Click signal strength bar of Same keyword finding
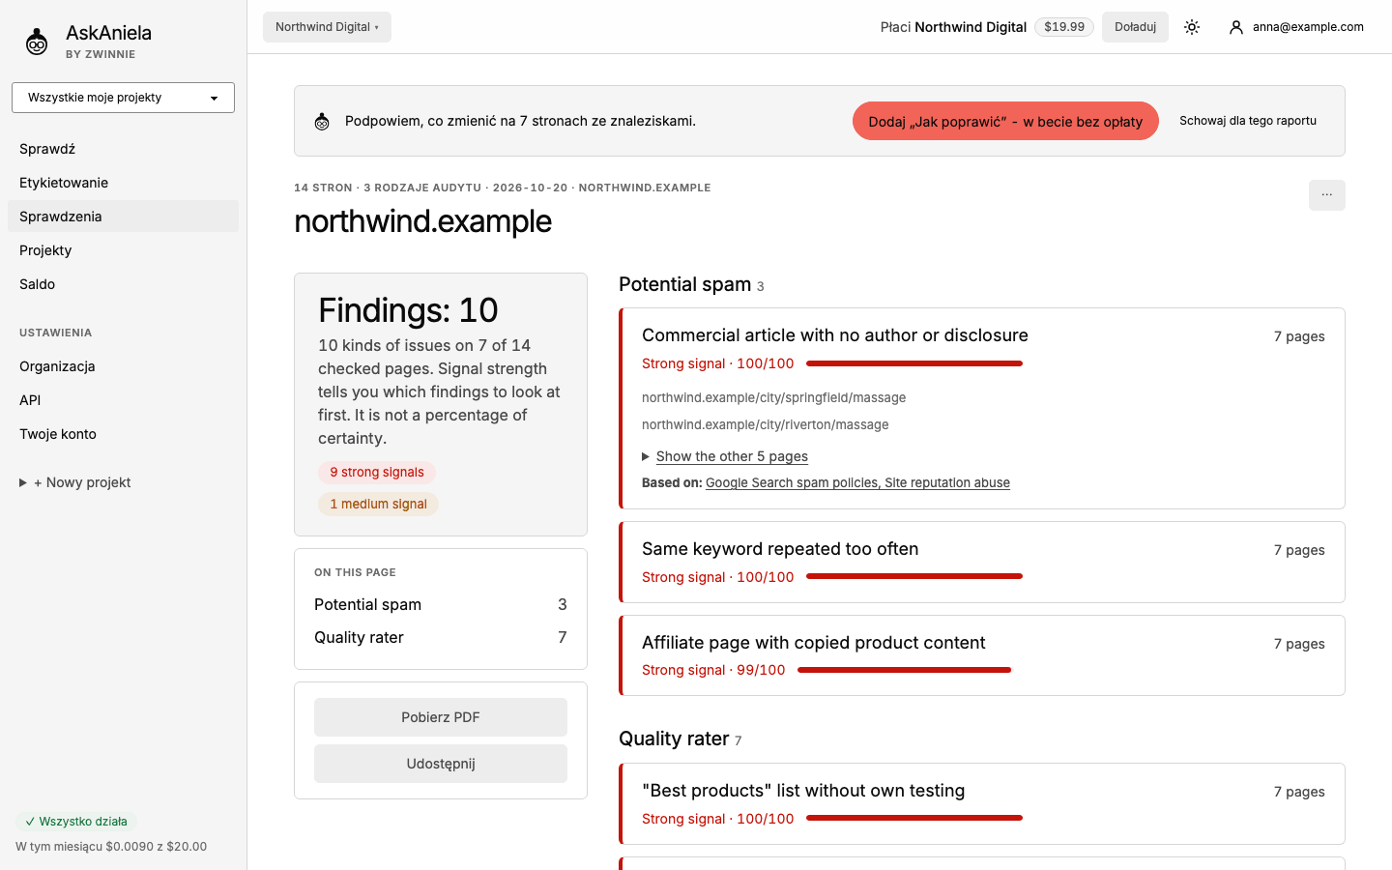Screen dimensions: 1392x870 914,576
